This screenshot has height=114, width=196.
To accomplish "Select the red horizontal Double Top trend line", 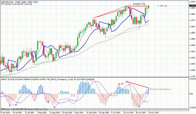I will coord(139,6).
